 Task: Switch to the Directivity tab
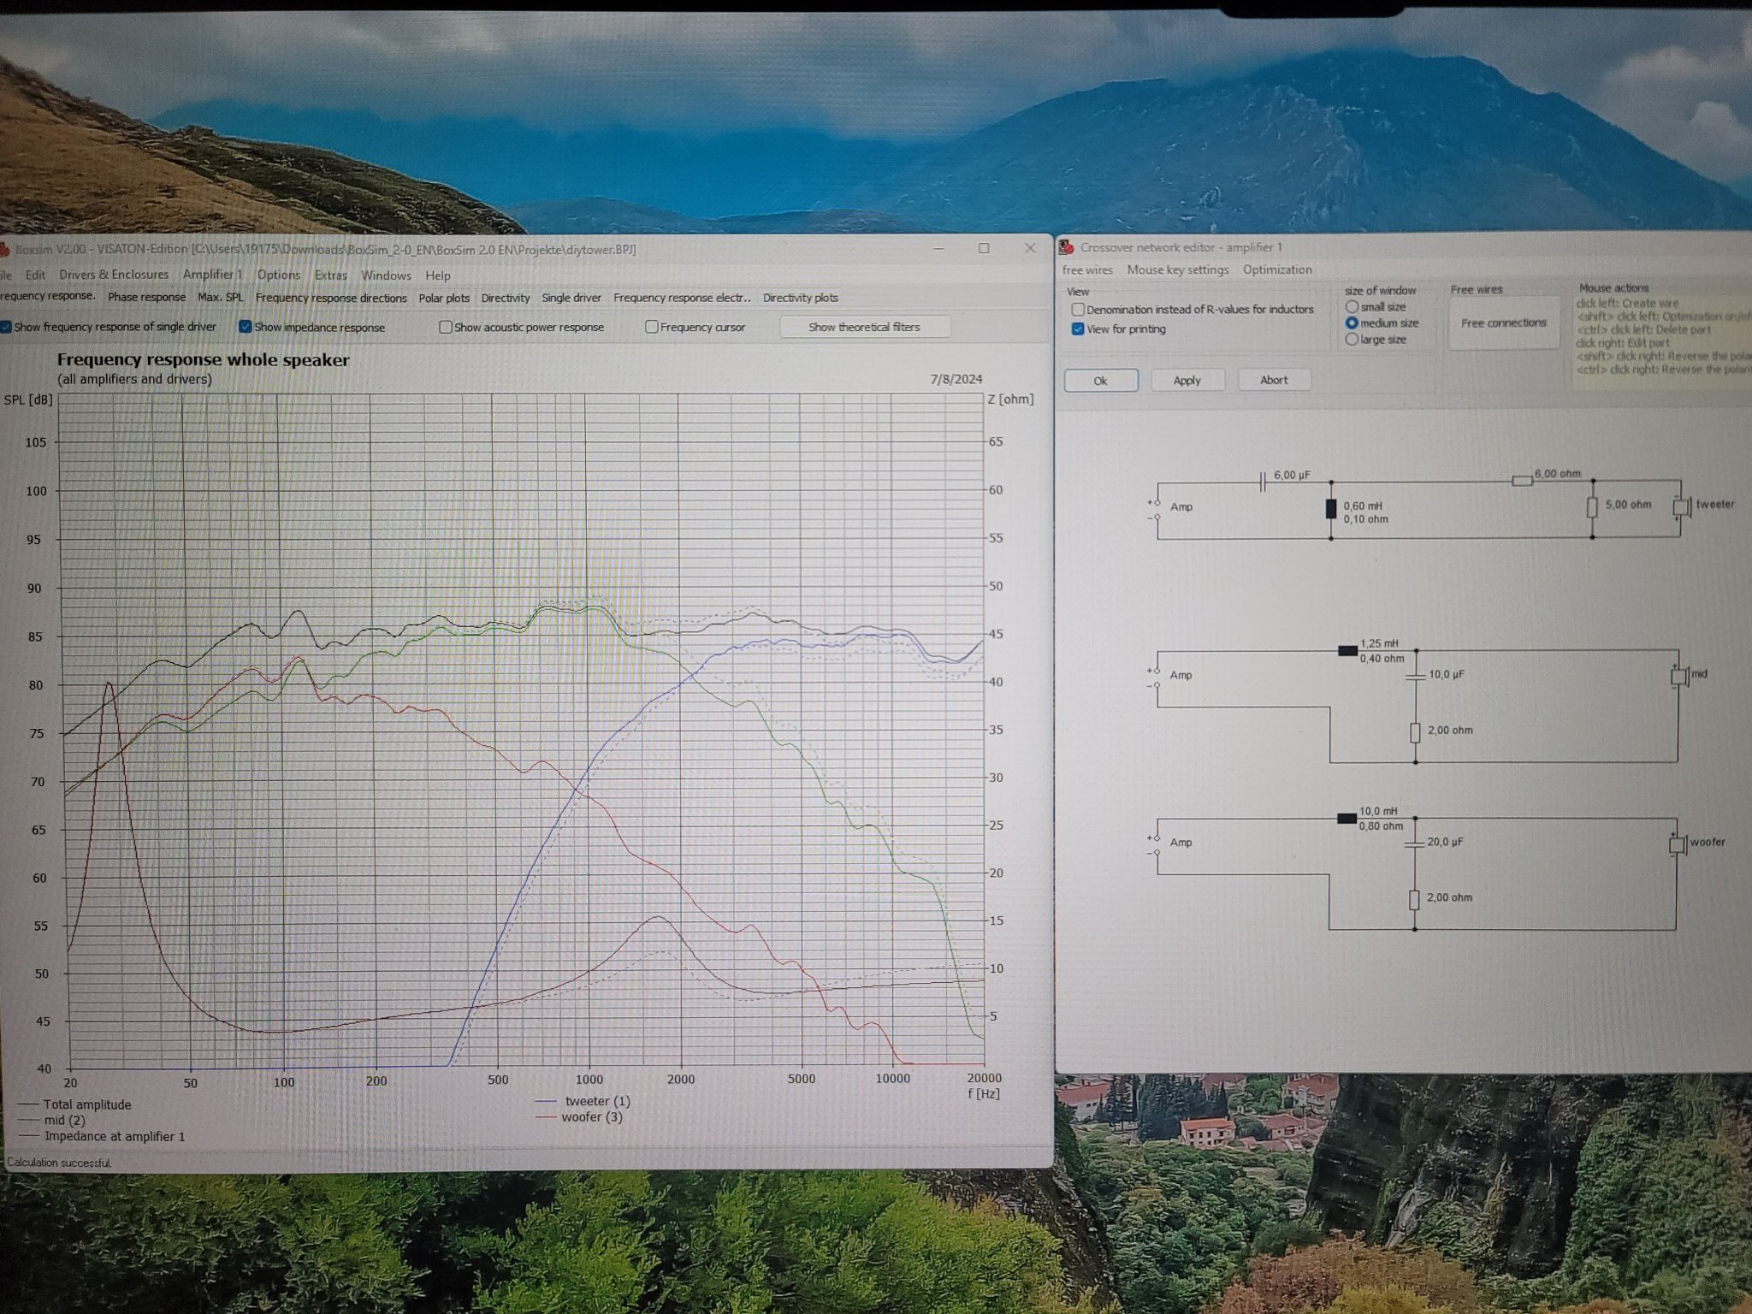[506, 298]
